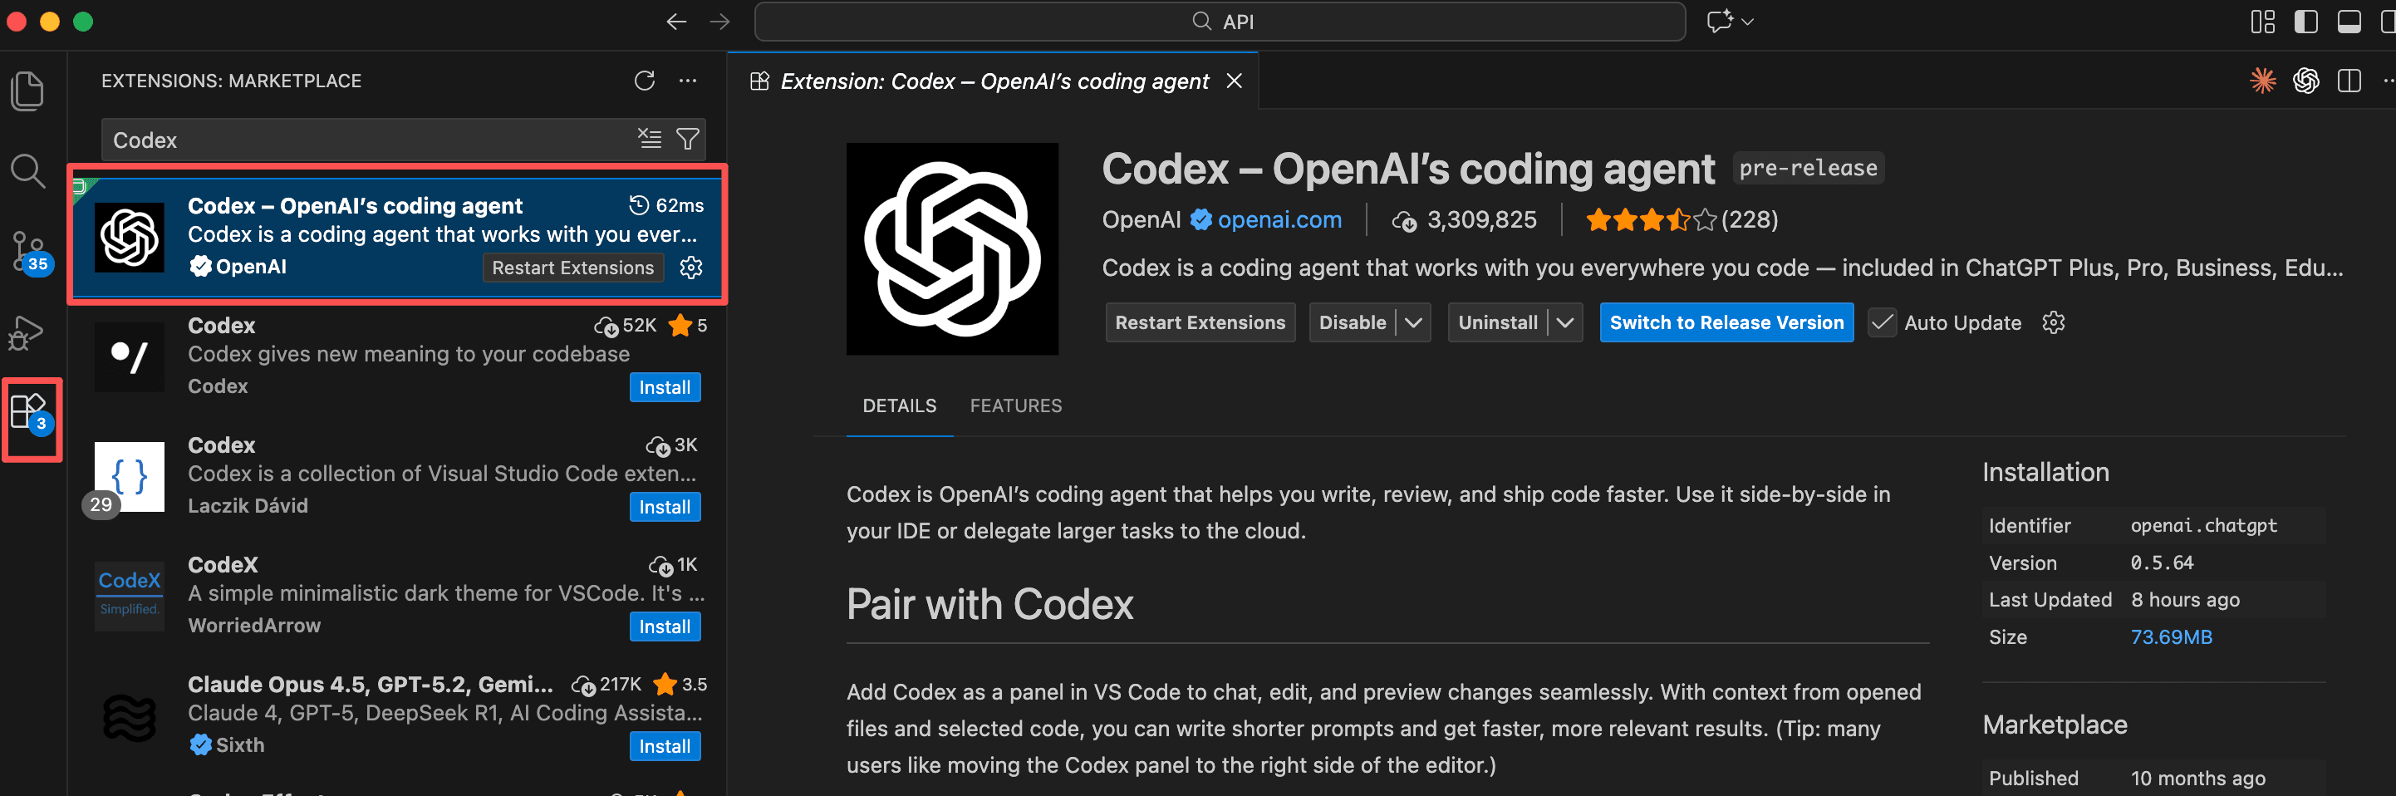
Task: Open the Extensions view icon
Action: [x=30, y=415]
